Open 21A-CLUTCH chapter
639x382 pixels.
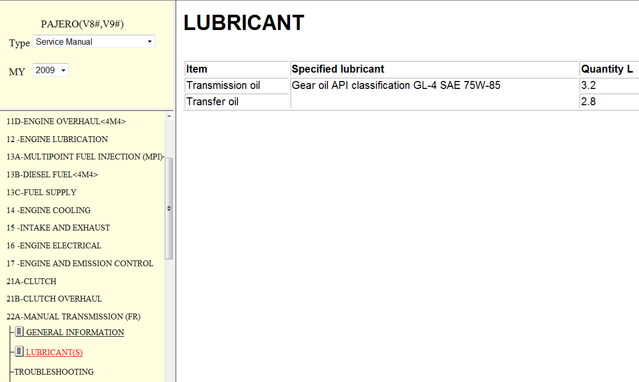coord(31,282)
